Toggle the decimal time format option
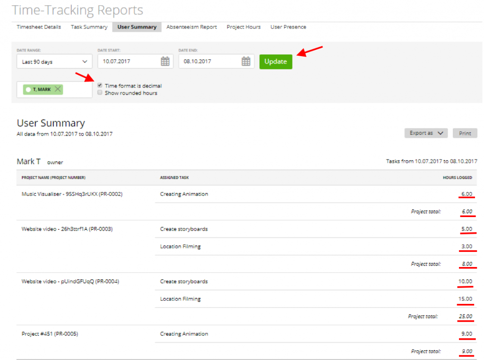This screenshot has height=360, width=484. [100, 85]
